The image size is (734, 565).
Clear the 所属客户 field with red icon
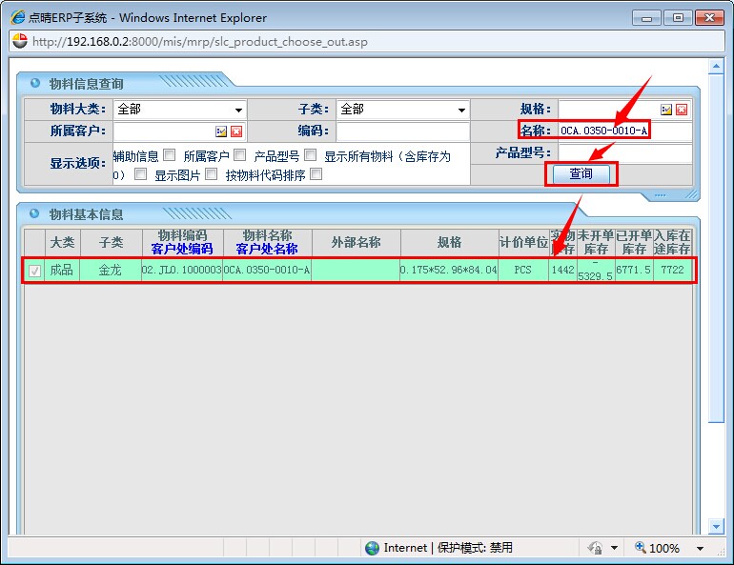[236, 131]
